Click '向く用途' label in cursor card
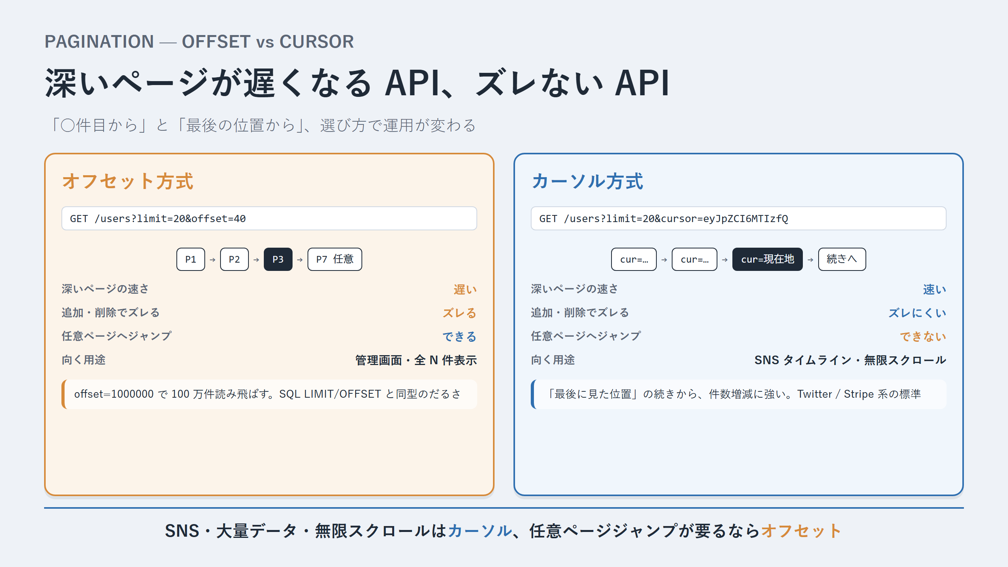 553,360
